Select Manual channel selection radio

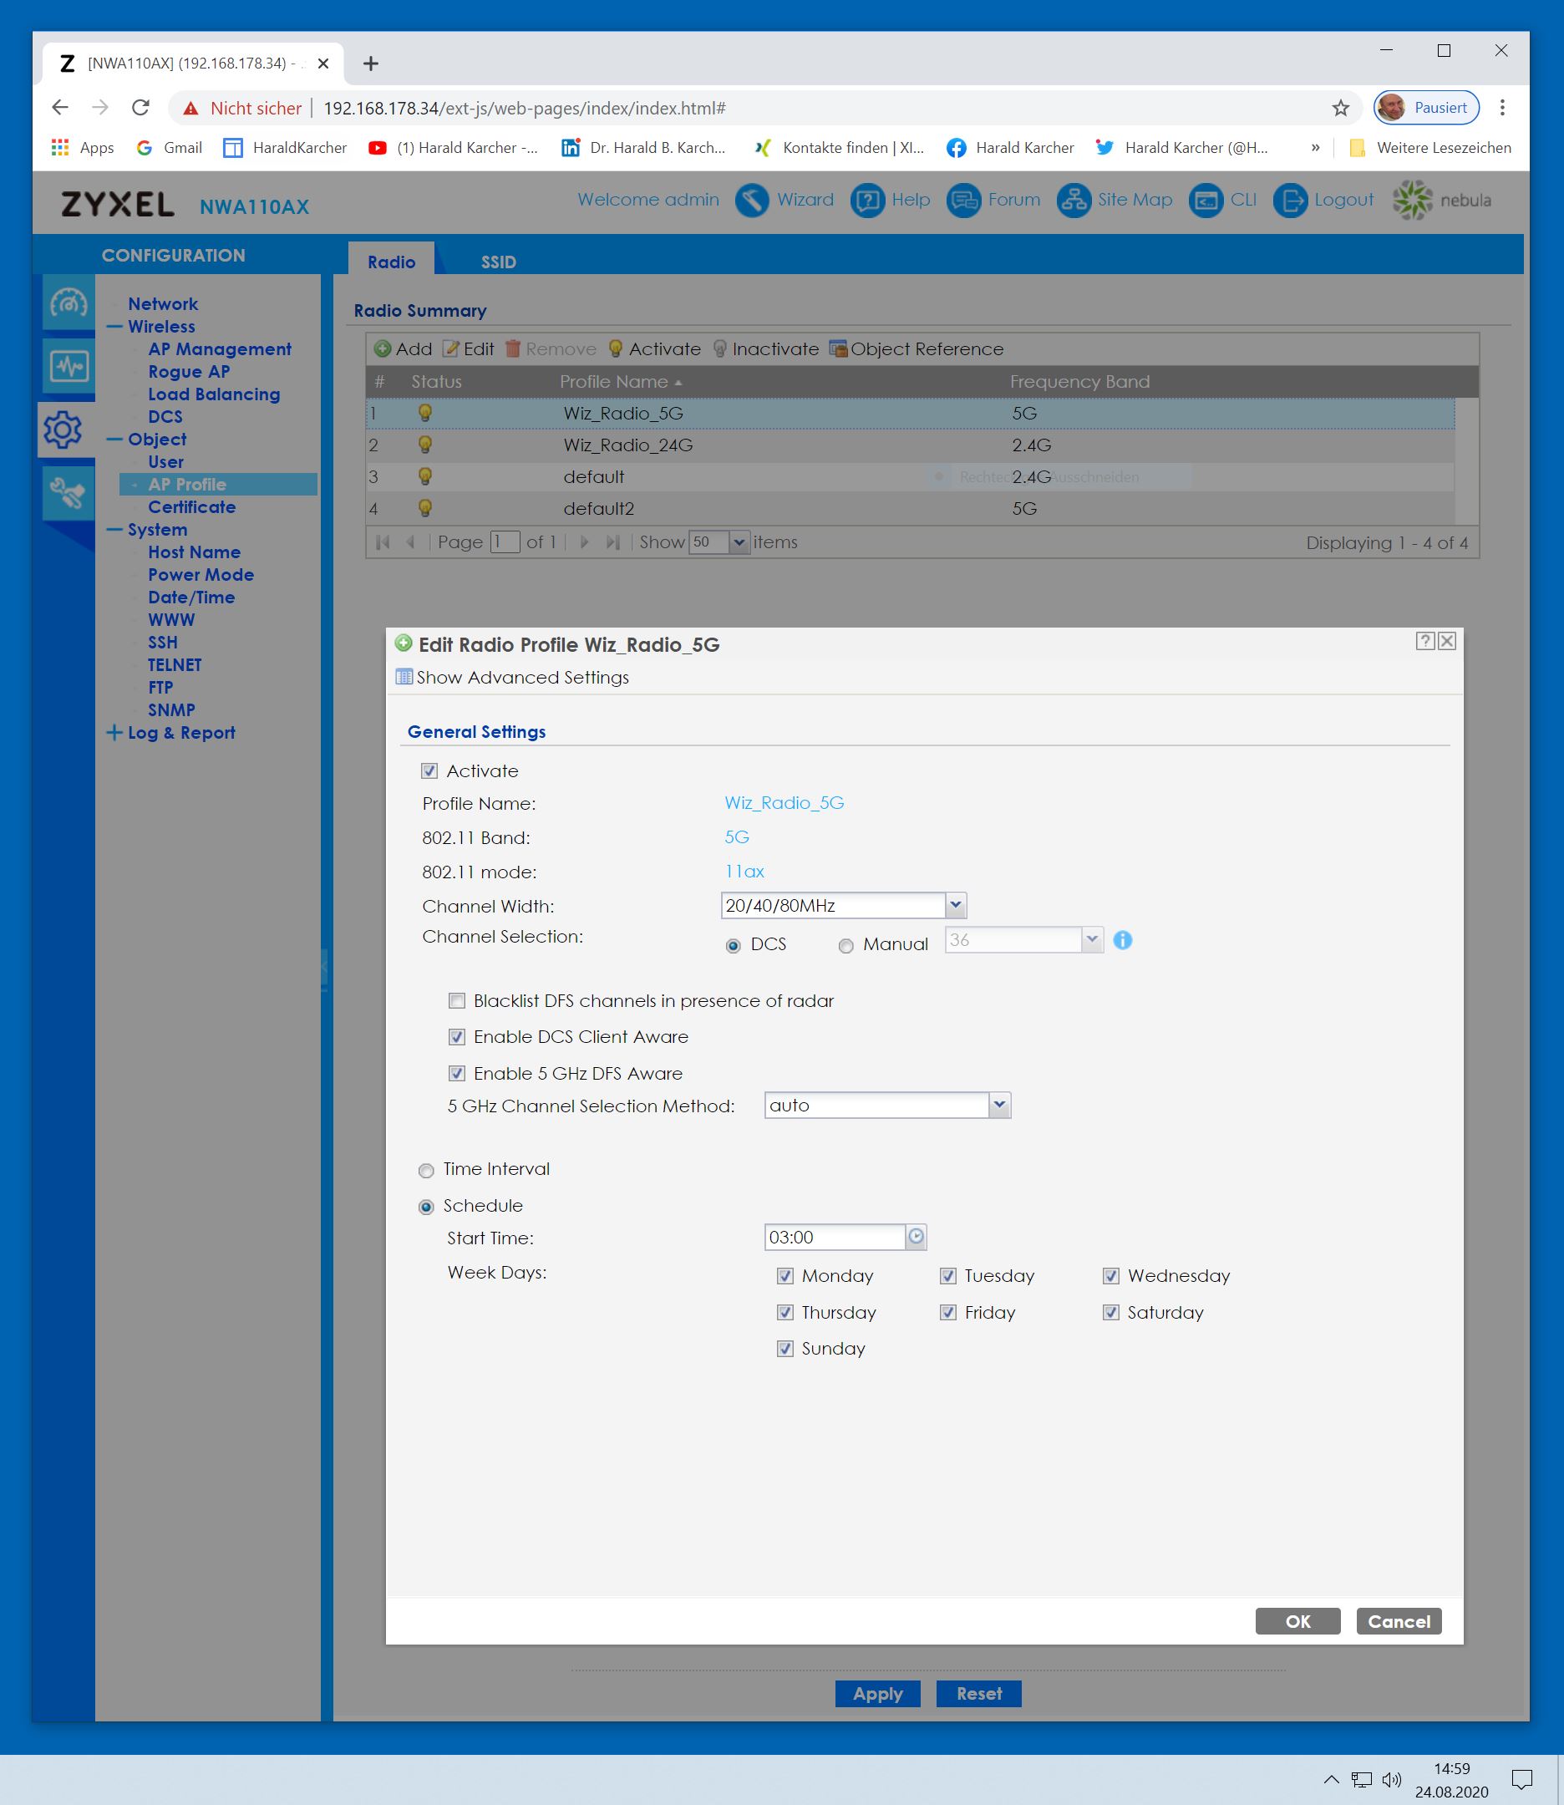pos(845,945)
